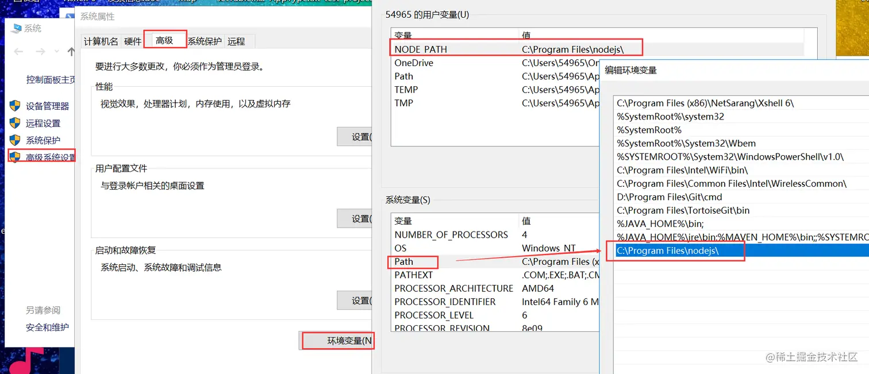Viewport: 869px width, 374px height.
Task: Open 环境变量 button
Action: (337, 341)
